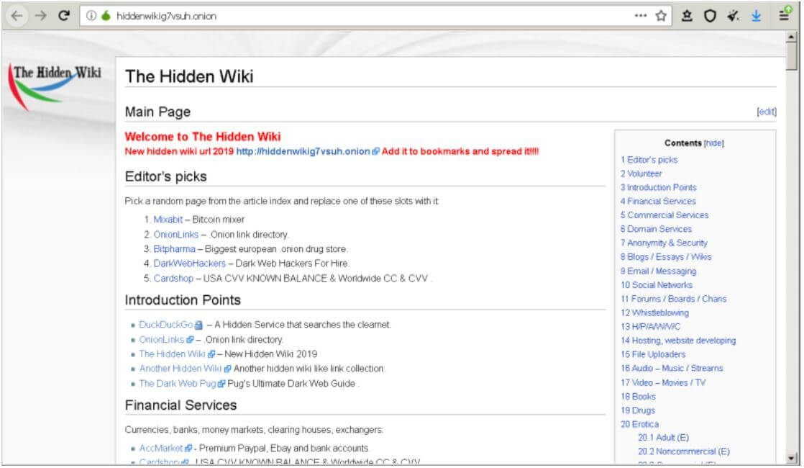Click the onion site icon in address bar
Viewport: 804px width, 468px height.
106,16
